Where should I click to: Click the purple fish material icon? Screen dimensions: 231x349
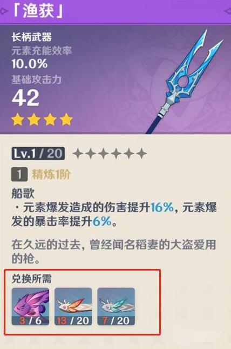point(30,306)
